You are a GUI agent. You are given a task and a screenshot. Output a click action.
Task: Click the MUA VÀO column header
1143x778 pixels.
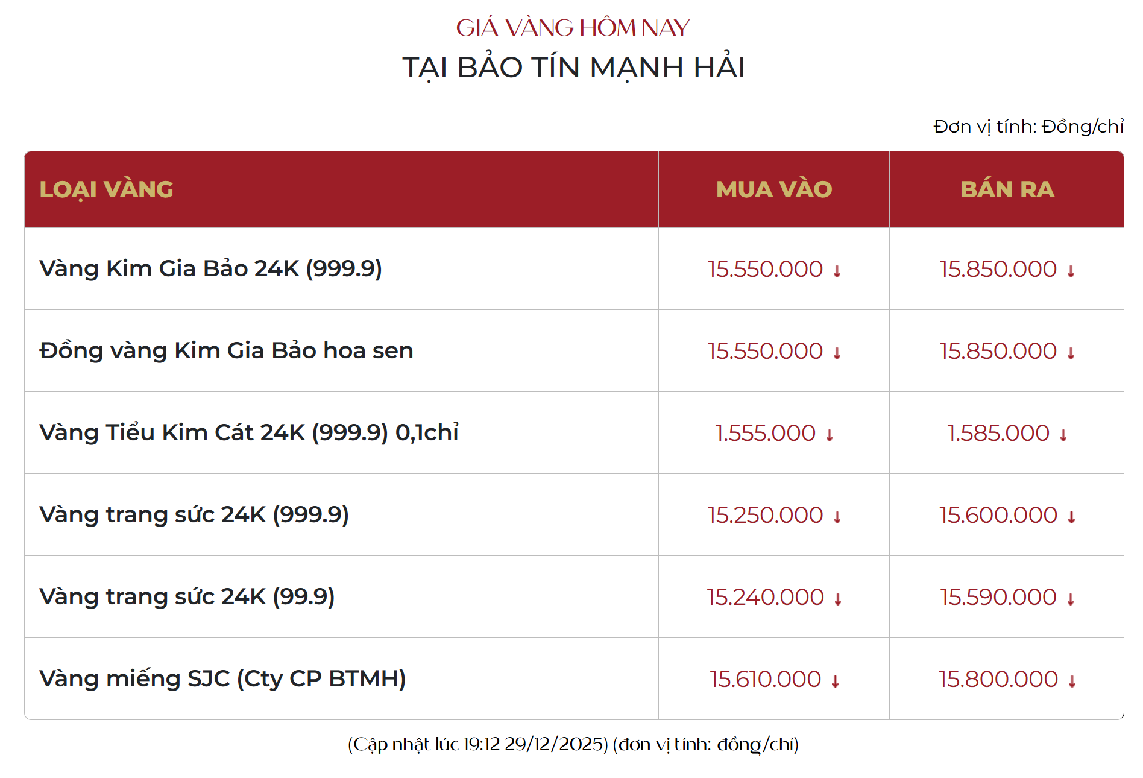(774, 189)
